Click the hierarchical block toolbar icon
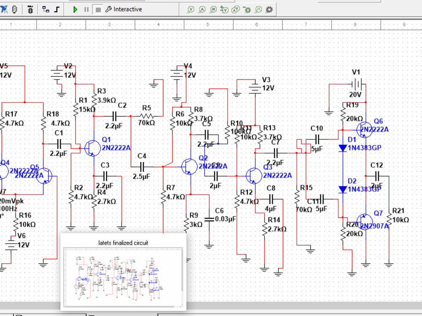Image resolution: width=422 pixels, height=316 pixels. 44,9
